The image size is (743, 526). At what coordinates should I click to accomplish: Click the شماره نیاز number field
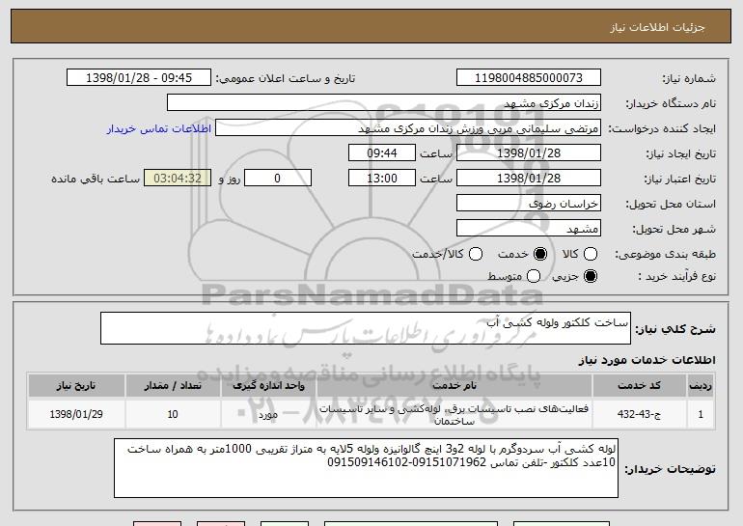[529, 78]
